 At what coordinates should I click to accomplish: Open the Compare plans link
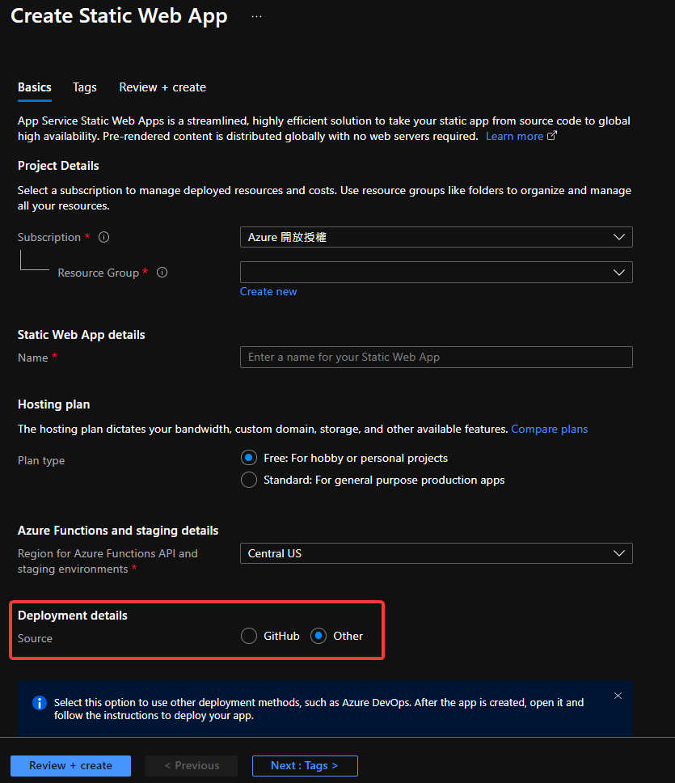549,429
